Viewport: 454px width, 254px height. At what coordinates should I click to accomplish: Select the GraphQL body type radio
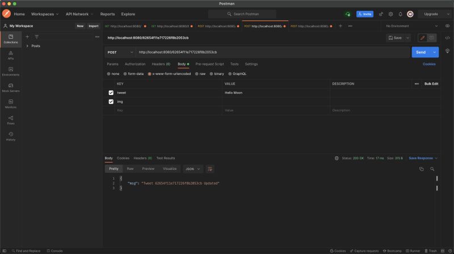coord(230,74)
